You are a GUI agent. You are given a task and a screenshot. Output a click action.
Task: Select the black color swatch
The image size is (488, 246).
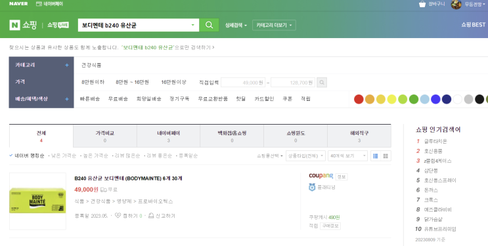pyautogui.click(x=479, y=99)
